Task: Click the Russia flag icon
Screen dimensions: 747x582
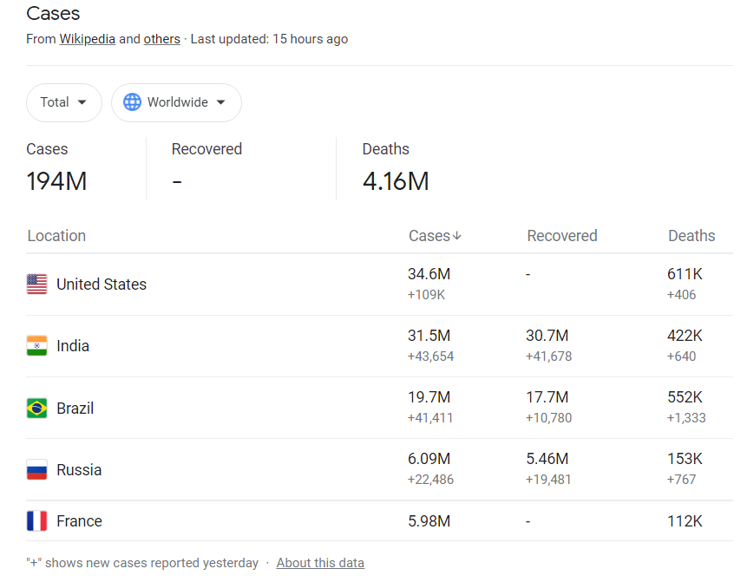Action: pos(36,469)
